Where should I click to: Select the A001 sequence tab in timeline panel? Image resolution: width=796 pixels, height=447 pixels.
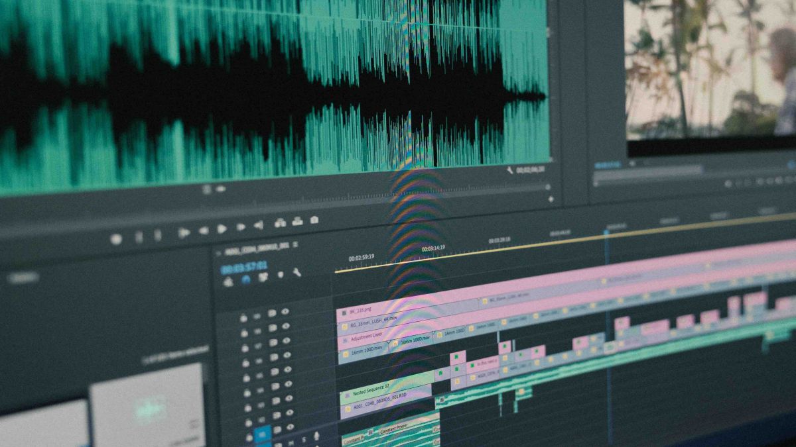pyautogui.click(x=257, y=248)
